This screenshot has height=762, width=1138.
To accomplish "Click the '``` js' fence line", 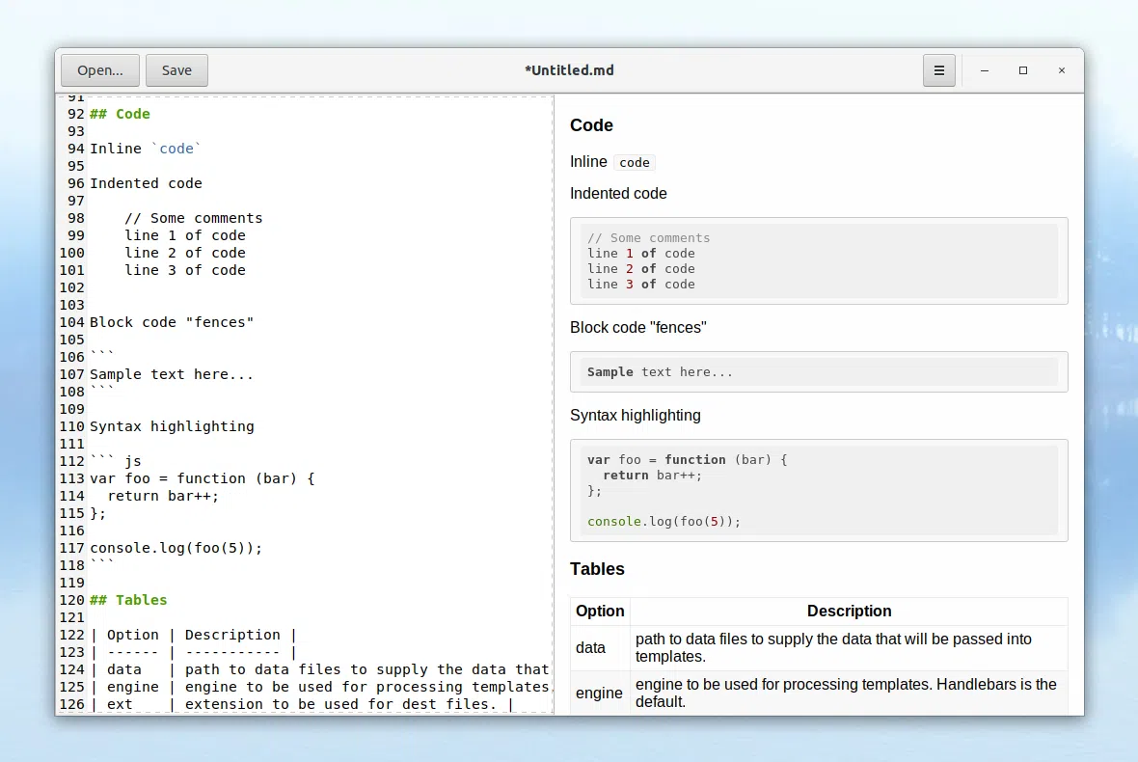I will 116,462.
